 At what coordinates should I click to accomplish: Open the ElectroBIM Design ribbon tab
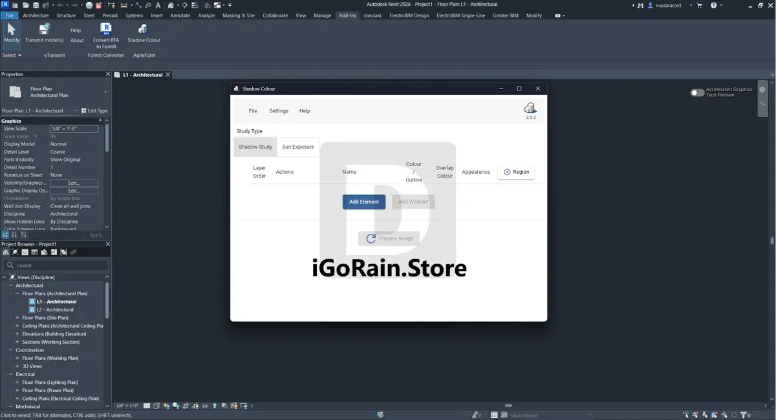point(409,16)
